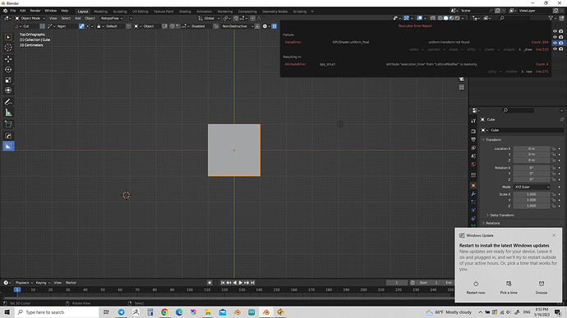Viewport: 567px width, 318px height.
Task: Select the 3D Cursor tool
Action: point(8,48)
